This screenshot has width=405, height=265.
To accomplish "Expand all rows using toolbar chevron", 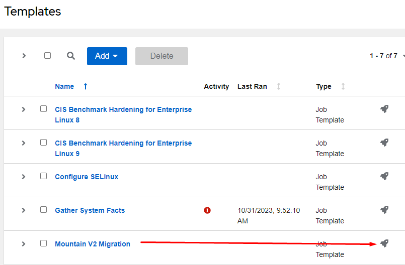I will (x=24, y=56).
